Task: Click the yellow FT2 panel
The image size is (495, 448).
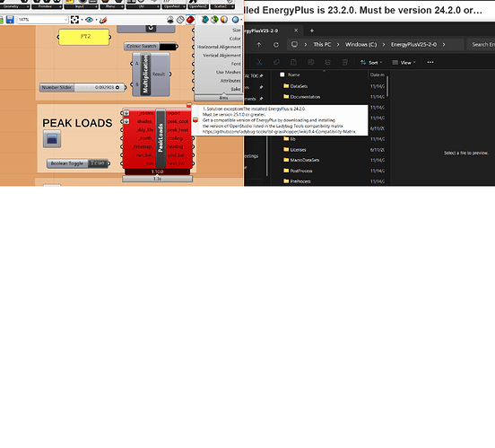Action: pos(84,37)
